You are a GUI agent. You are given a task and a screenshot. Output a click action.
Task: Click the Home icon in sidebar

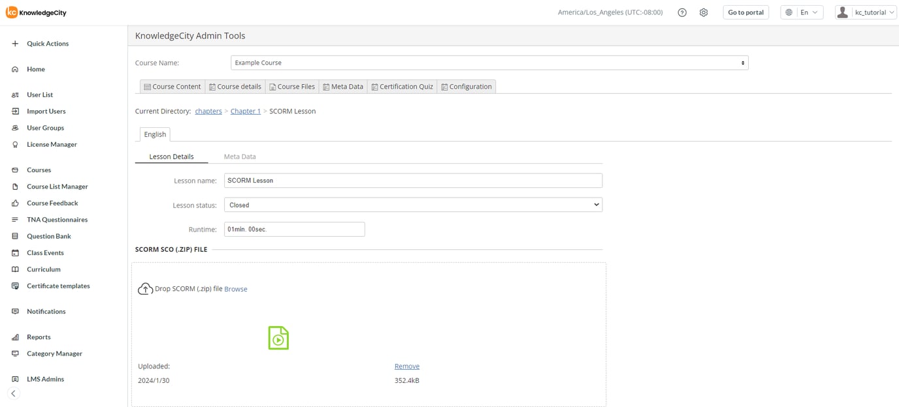14,68
